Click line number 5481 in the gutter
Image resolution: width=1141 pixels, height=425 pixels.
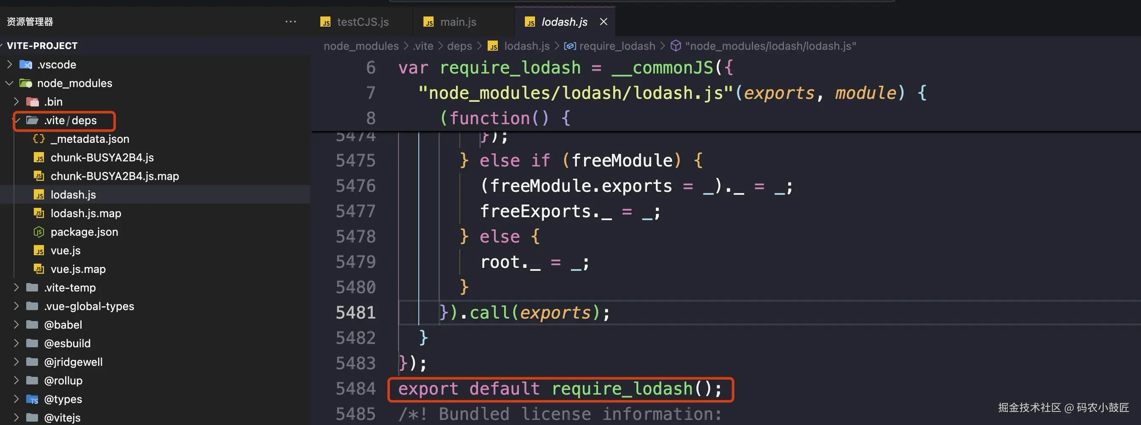355,313
